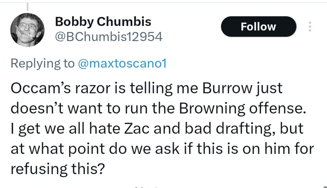Click Bobby Chumbis's profile avatar

click(x=27, y=30)
